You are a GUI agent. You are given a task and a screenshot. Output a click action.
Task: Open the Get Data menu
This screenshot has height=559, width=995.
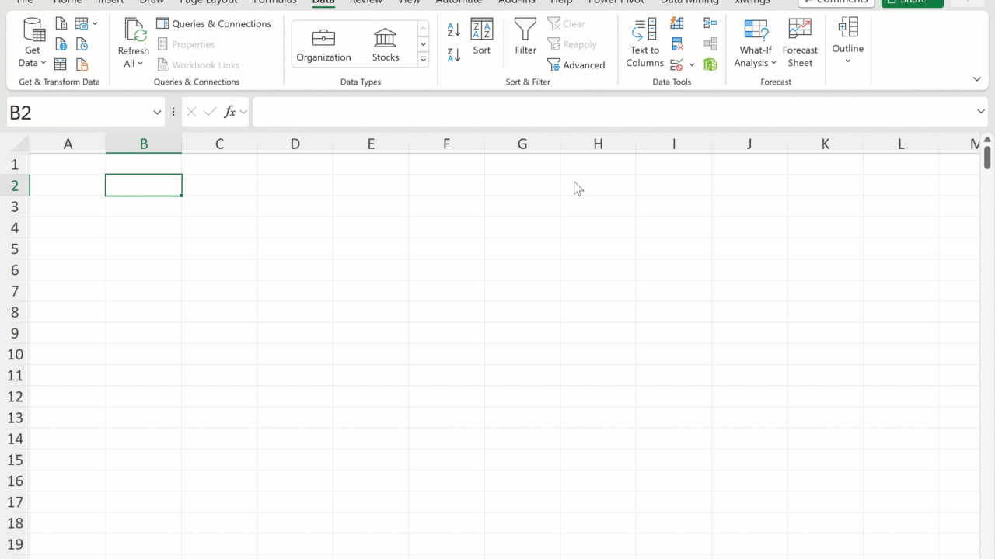click(33, 43)
